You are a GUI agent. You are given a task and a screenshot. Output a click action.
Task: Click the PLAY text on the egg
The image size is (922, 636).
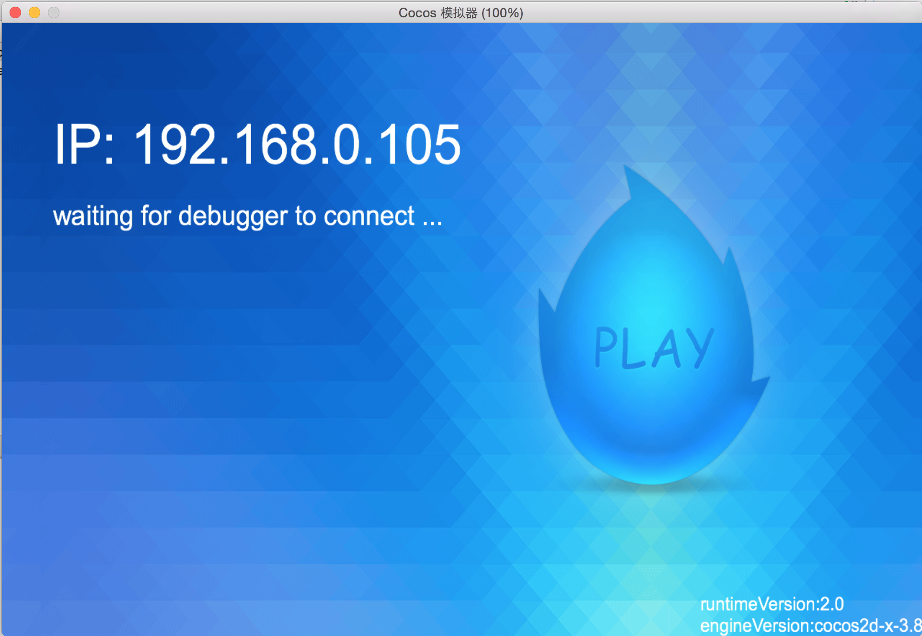point(654,348)
